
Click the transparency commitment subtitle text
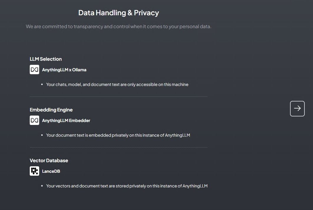click(x=118, y=26)
